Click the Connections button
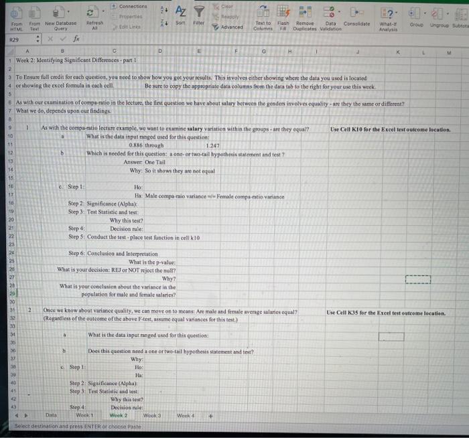The height and width of the screenshot is (438, 469). (x=129, y=6)
